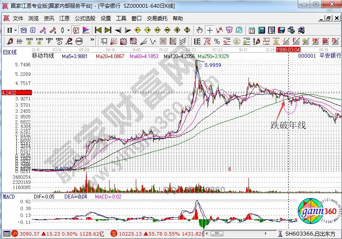Viewport: 342px width, 239px height.
Task: Open the candlestick style dropdown arrow
Action: pos(68,30)
